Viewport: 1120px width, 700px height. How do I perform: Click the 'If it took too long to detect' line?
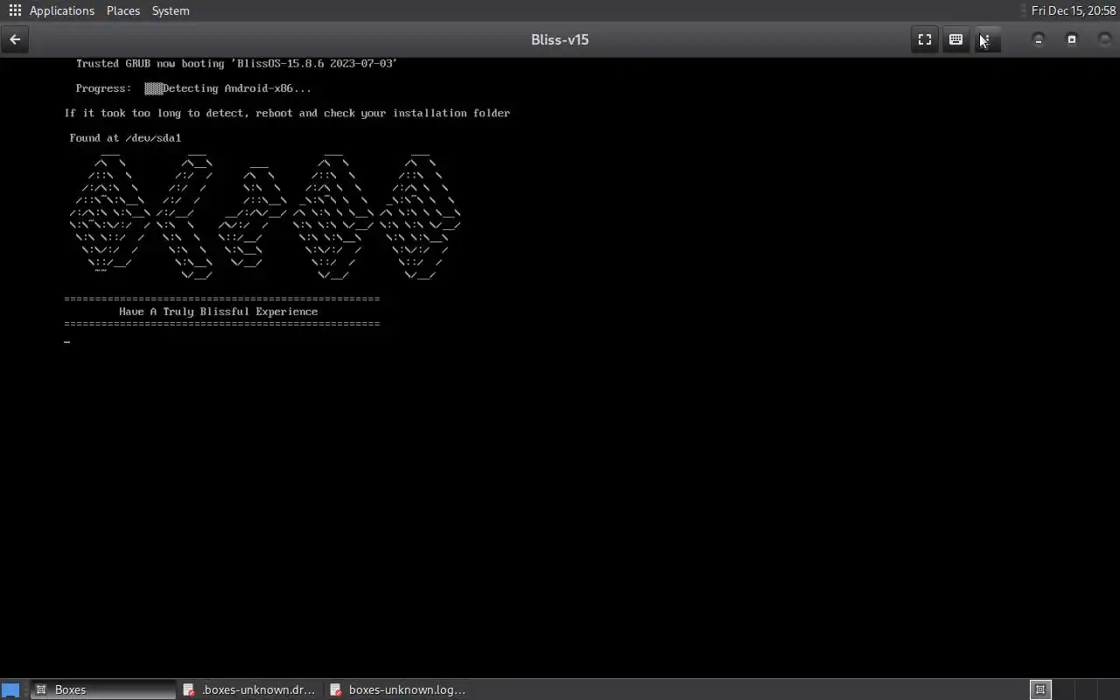tap(287, 113)
